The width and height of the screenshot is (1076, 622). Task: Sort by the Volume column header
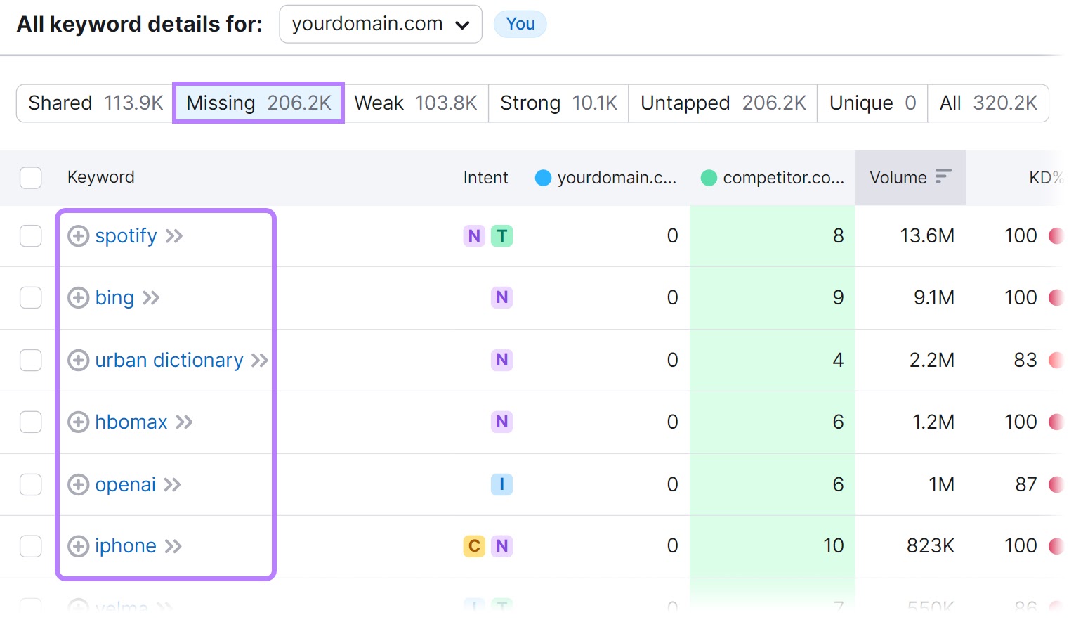coord(910,178)
